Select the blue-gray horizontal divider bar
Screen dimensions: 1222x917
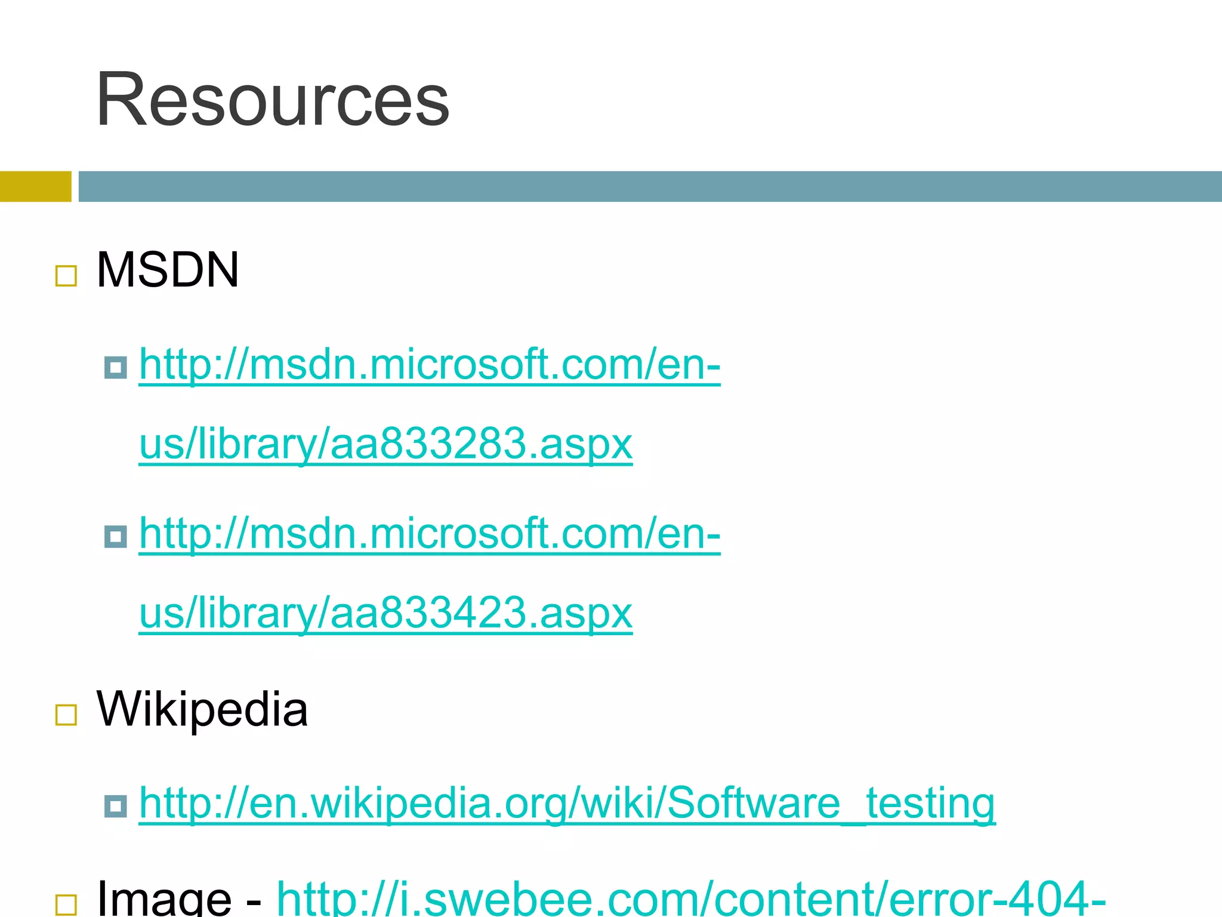click(650, 186)
